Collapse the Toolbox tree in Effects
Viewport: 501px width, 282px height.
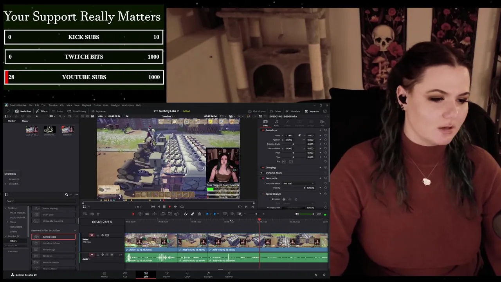(6, 208)
